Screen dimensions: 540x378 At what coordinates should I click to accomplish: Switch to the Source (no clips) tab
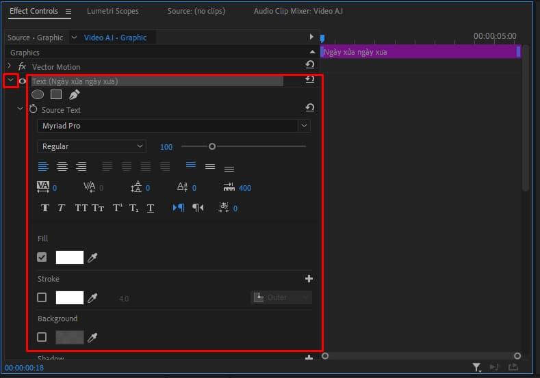click(x=196, y=11)
